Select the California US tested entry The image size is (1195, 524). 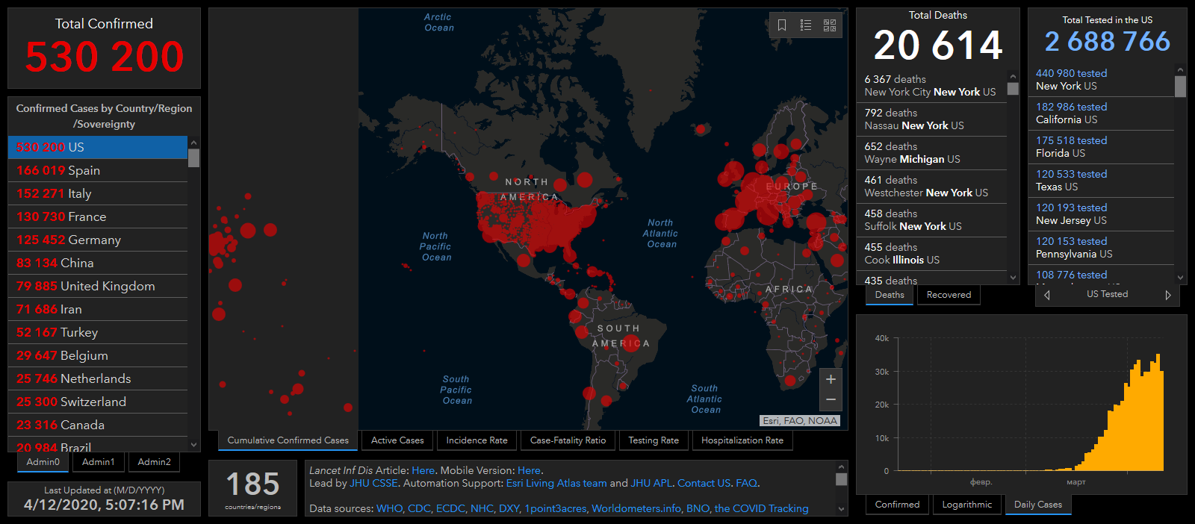coord(1102,113)
